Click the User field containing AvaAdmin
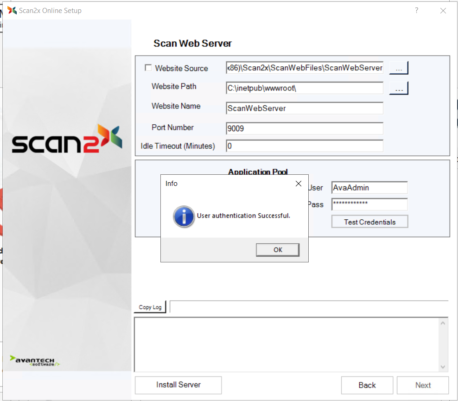 point(369,188)
